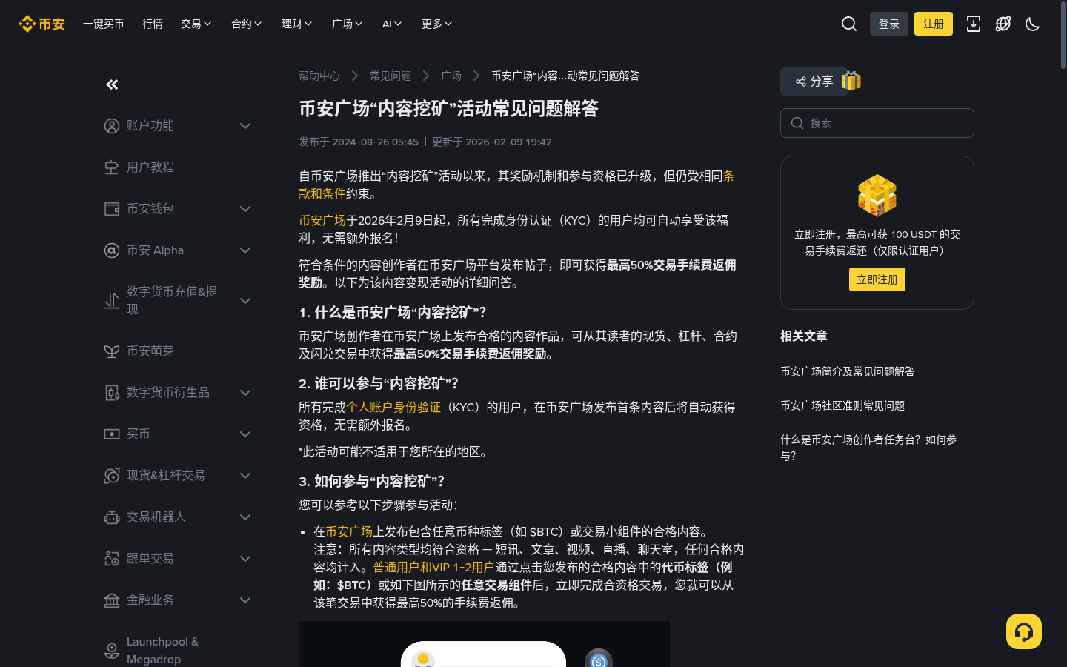Open the language globe icon
The image size is (1067, 667).
(1003, 24)
